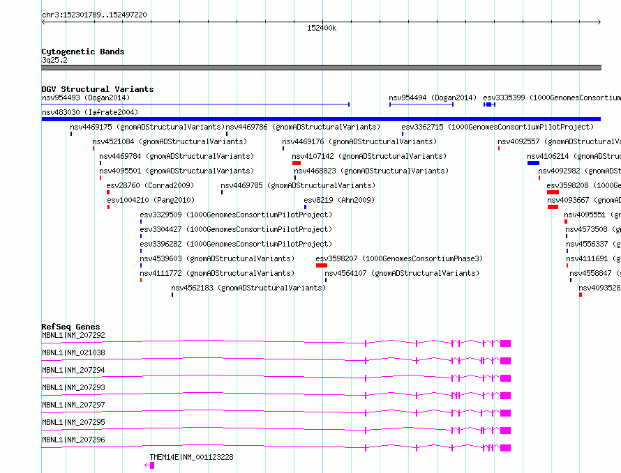Open transcript MBNL1|NM_207293
Screen dimensions: 621x473
[x=73, y=387]
